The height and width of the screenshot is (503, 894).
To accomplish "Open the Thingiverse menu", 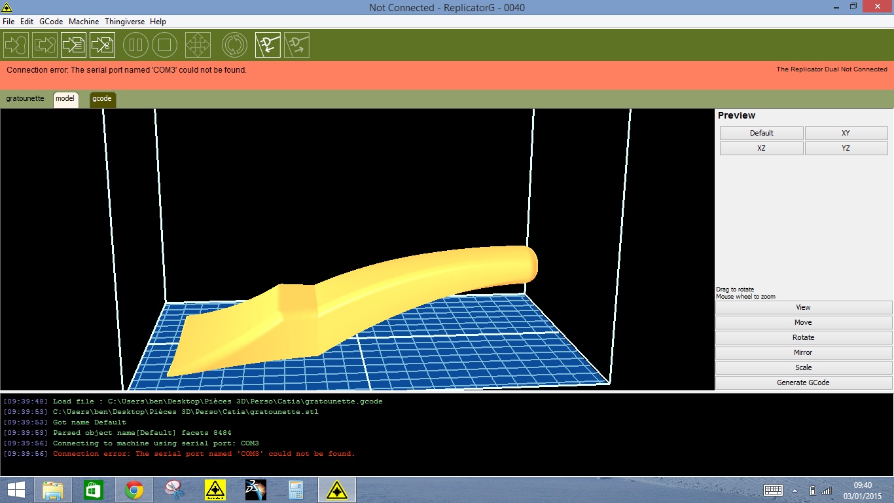I will 124,22.
